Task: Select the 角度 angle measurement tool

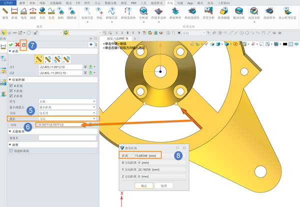Action: pos(23,13)
